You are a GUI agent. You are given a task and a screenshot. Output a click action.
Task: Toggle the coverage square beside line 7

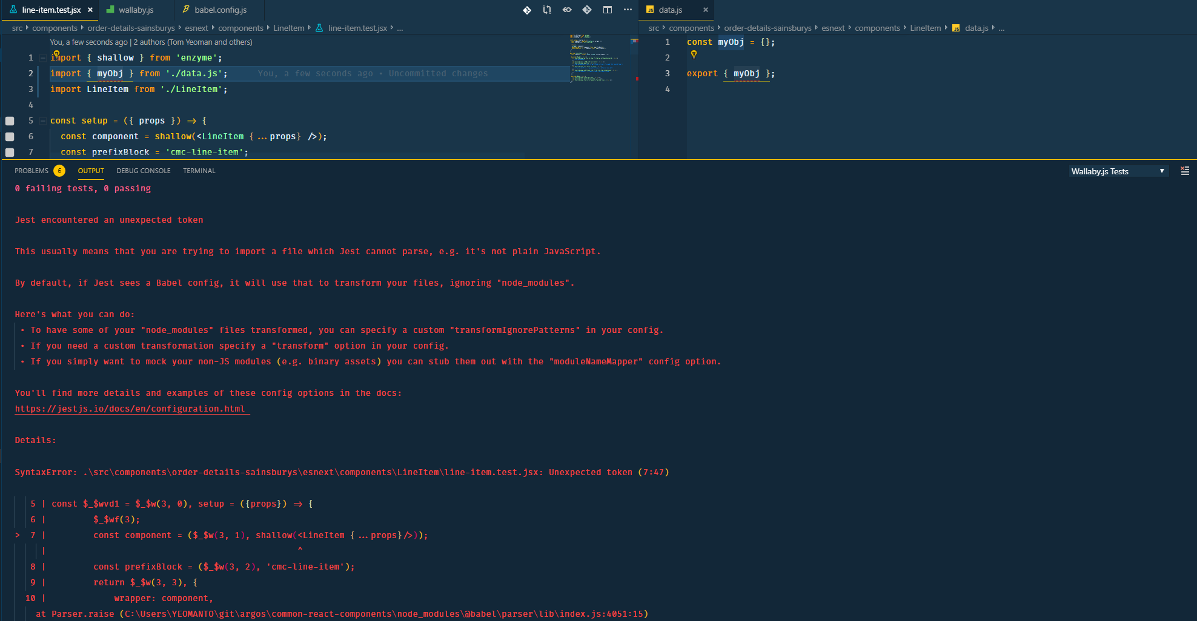(9, 152)
